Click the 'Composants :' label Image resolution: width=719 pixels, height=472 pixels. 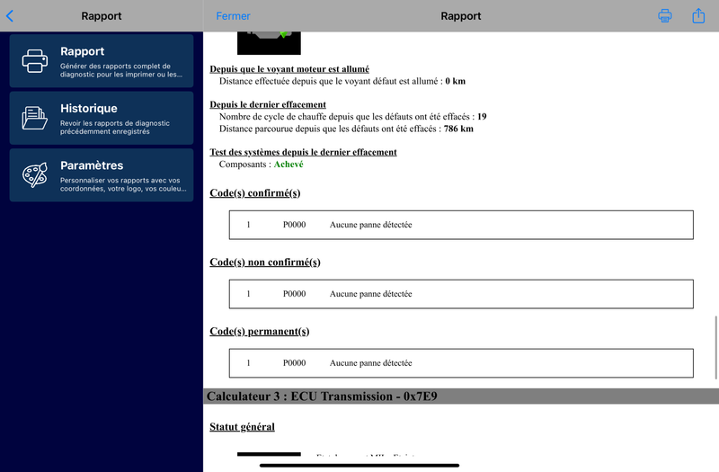pos(244,165)
